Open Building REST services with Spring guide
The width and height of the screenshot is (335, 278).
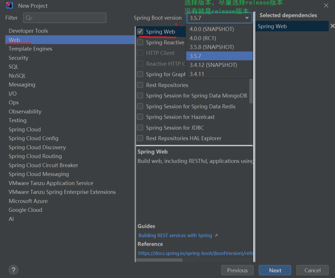[175, 235]
